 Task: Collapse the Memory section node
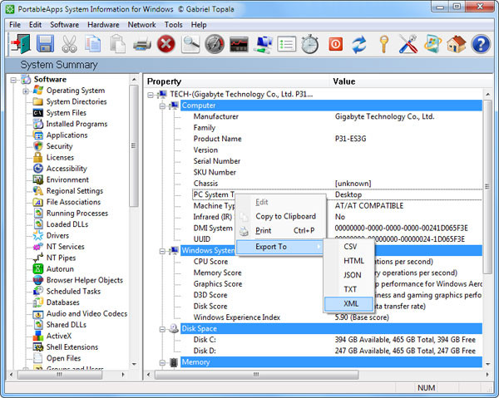coord(162,363)
